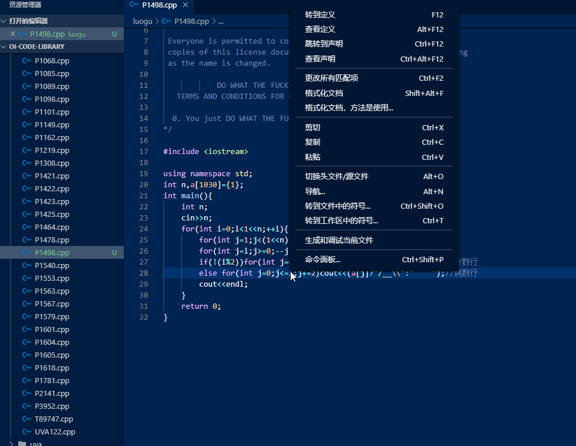Open file P2141.cpp
576x446 pixels.
[x=52, y=394]
